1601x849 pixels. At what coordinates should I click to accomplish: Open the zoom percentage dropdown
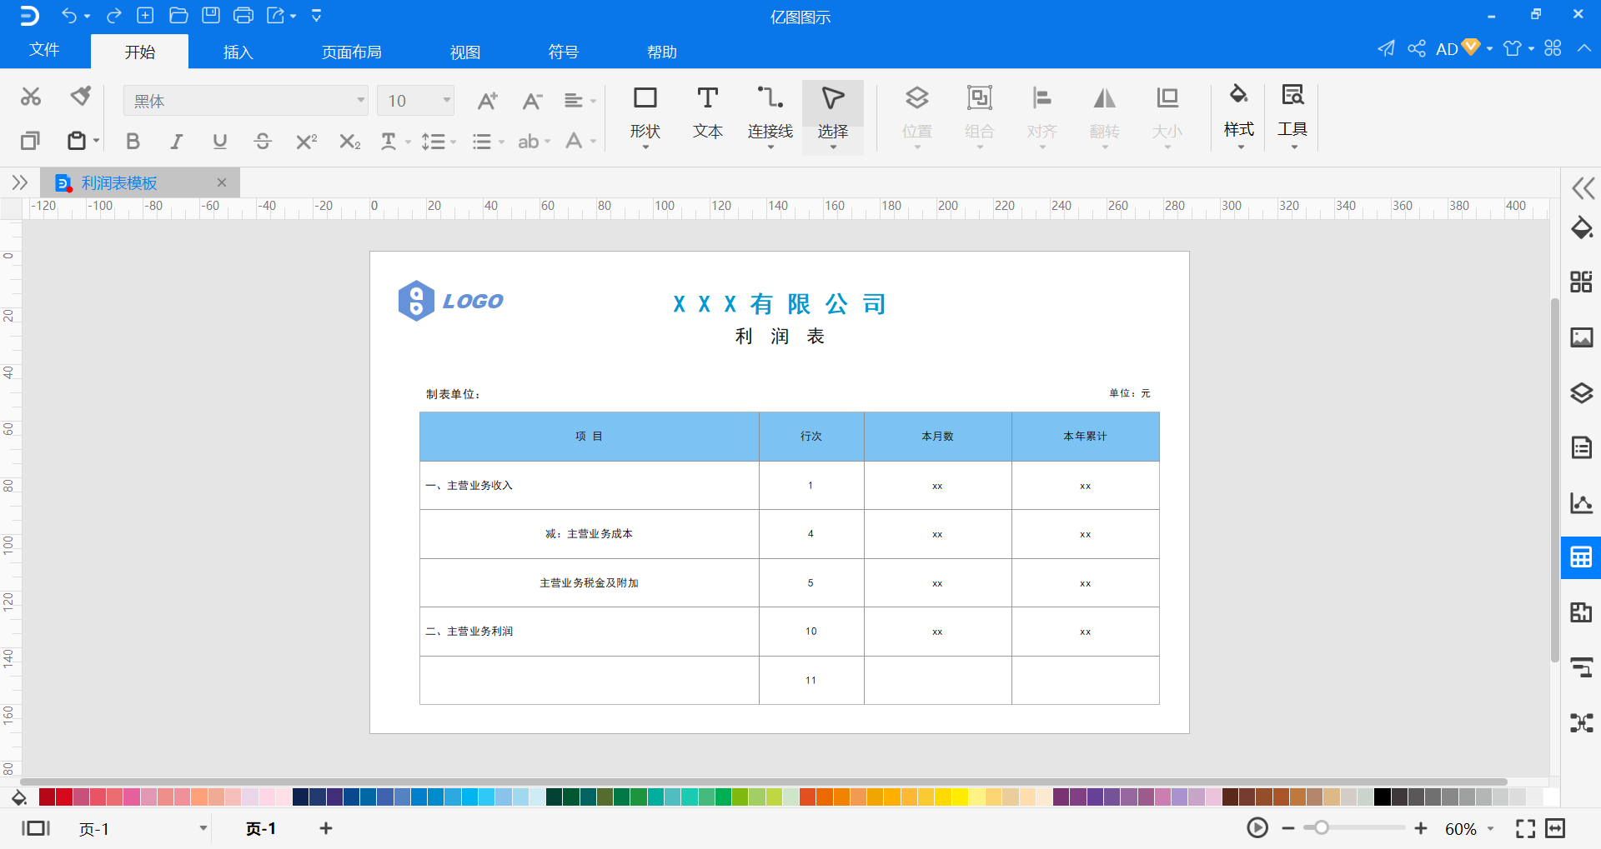1491,829
